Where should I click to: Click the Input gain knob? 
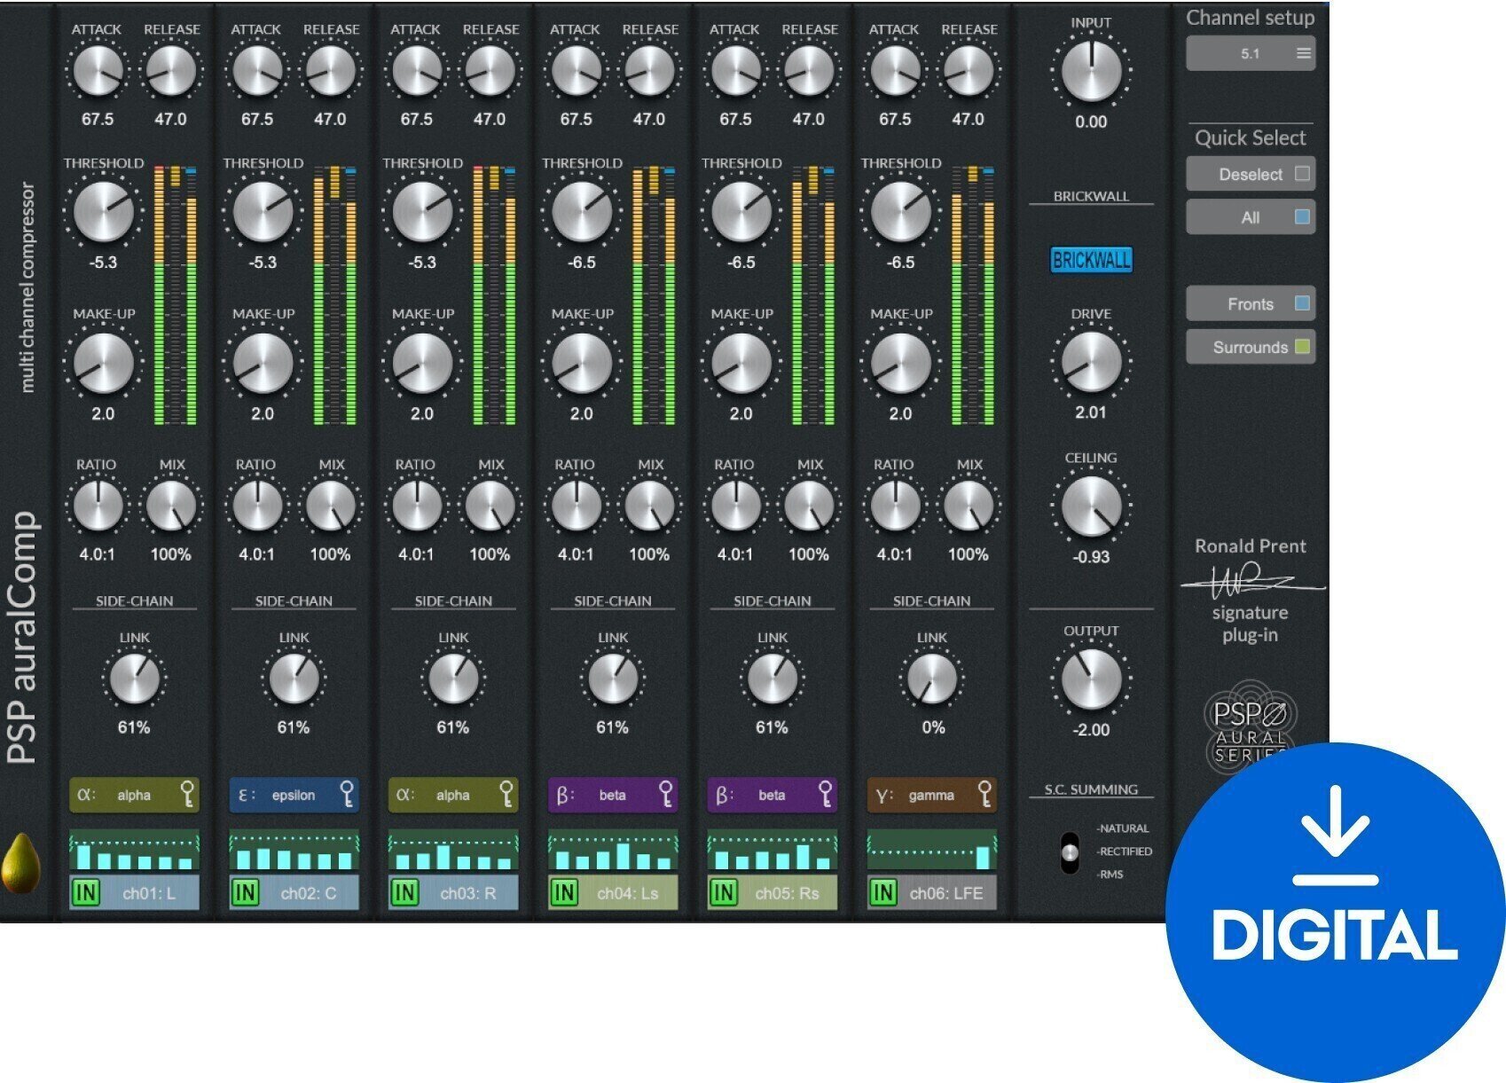(1091, 71)
